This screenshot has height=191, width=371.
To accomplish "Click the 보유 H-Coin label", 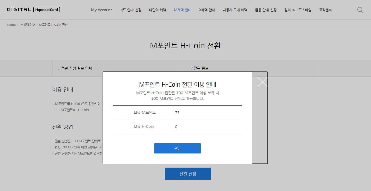I will point(144,127).
